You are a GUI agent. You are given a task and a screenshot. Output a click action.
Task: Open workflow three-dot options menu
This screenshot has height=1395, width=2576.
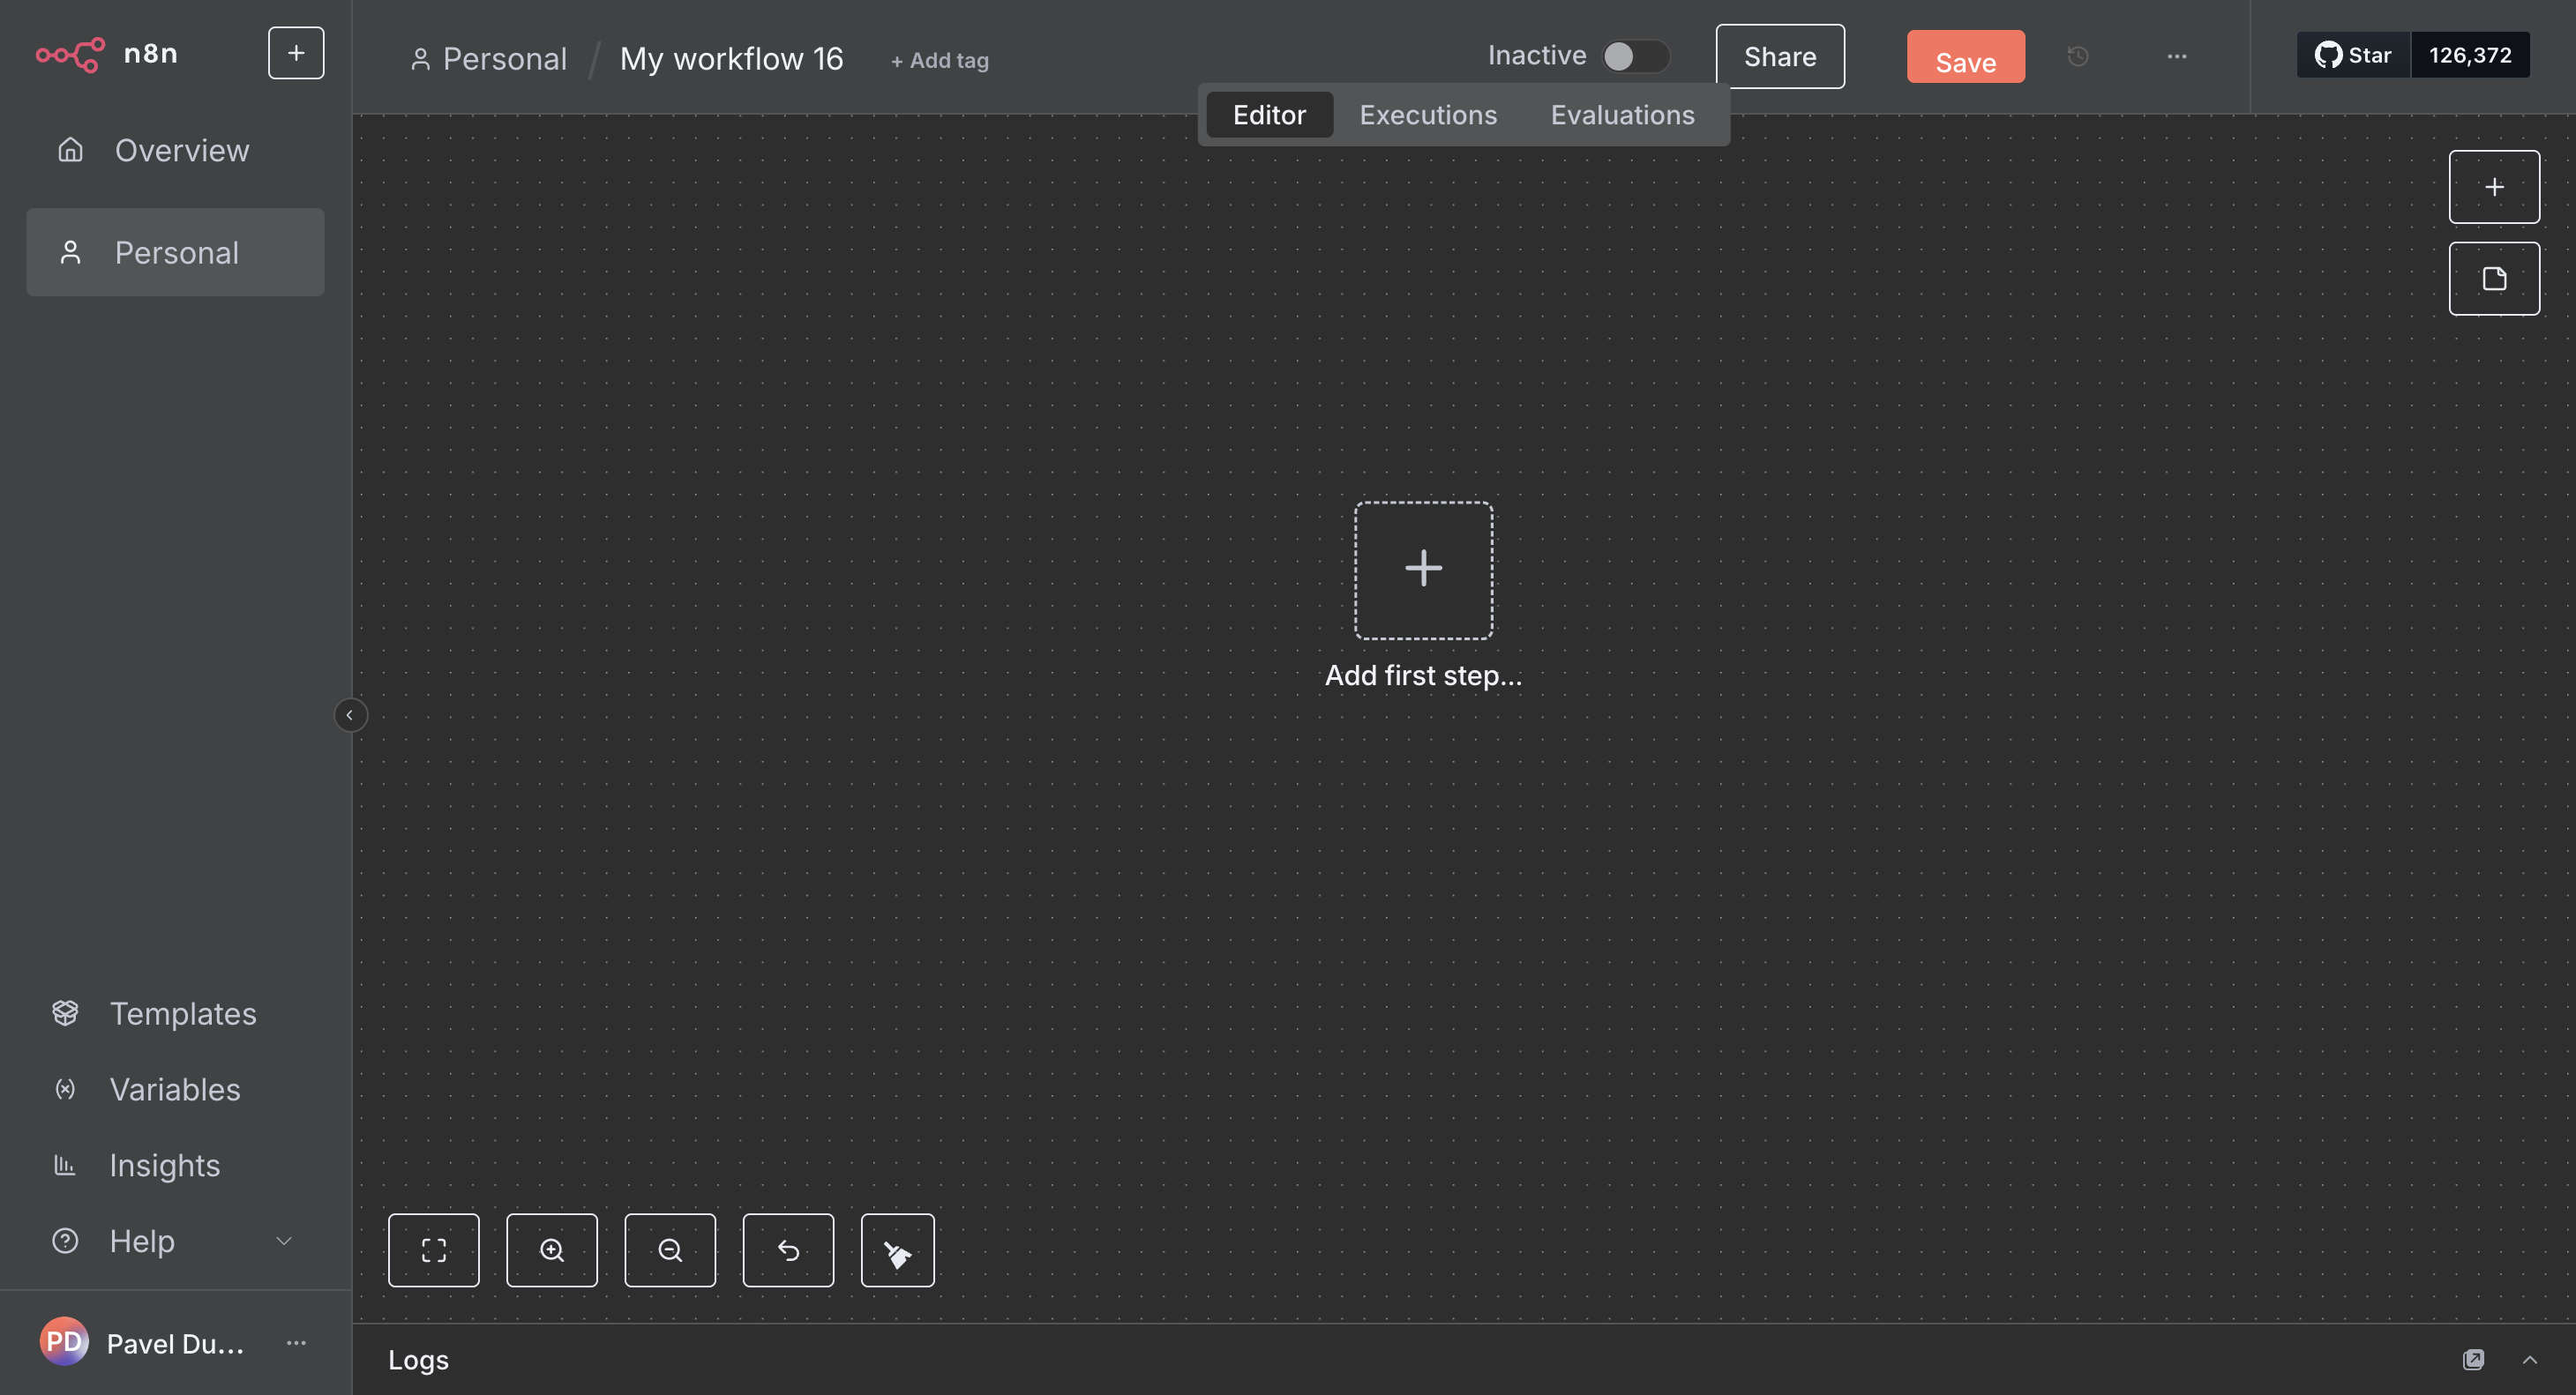[2176, 57]
